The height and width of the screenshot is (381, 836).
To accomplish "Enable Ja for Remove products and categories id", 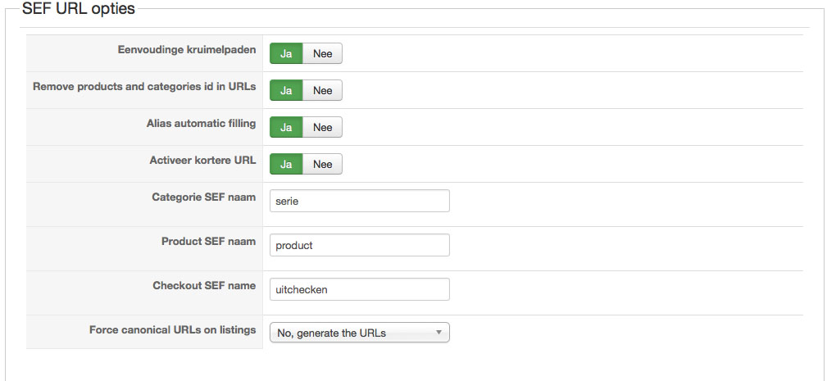I will (286, 90).
